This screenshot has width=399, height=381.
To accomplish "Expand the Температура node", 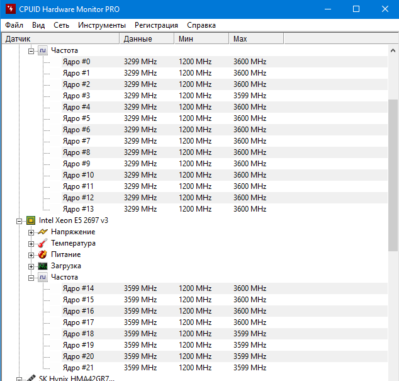I will [31, 244].
